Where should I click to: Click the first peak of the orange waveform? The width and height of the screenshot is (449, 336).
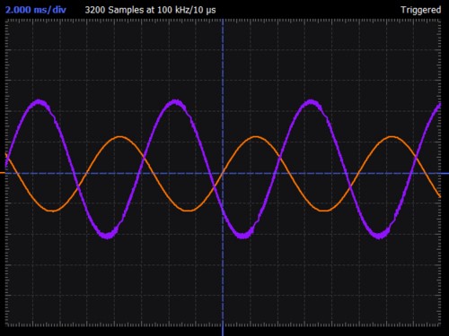119,137
